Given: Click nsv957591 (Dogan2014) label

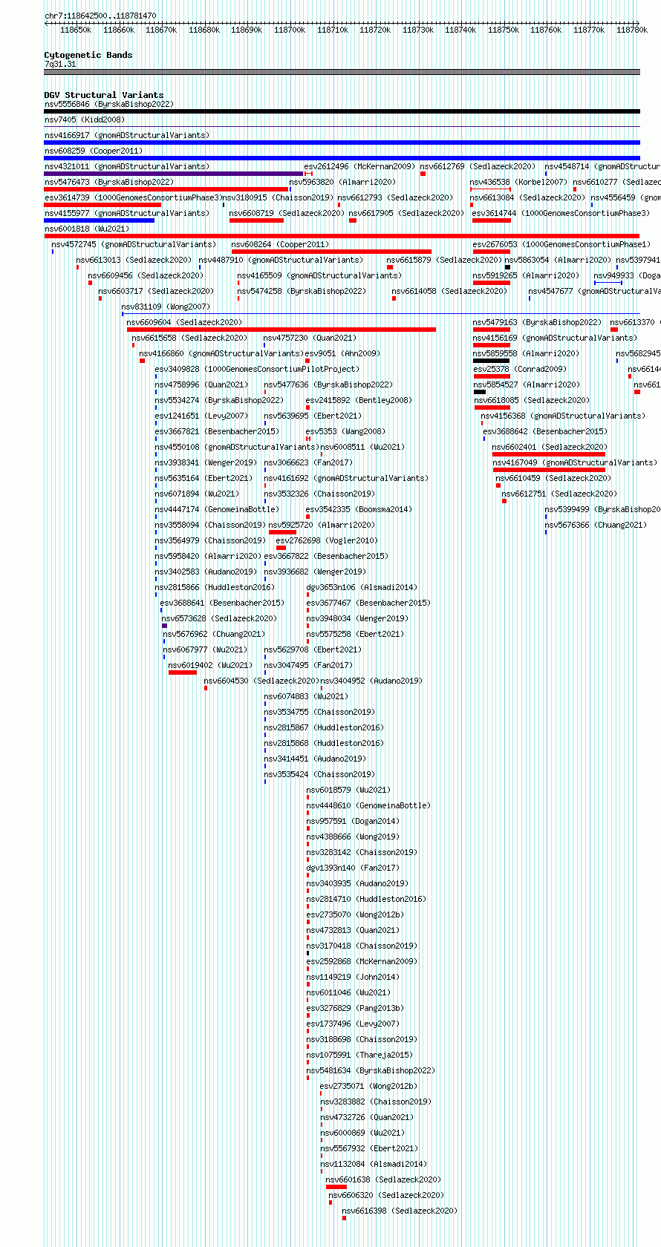Looking at the screenshot, I should coord(353,821).
